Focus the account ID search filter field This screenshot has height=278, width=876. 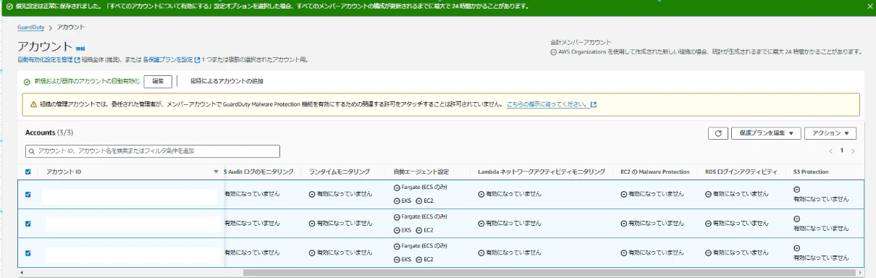point(152,151)
